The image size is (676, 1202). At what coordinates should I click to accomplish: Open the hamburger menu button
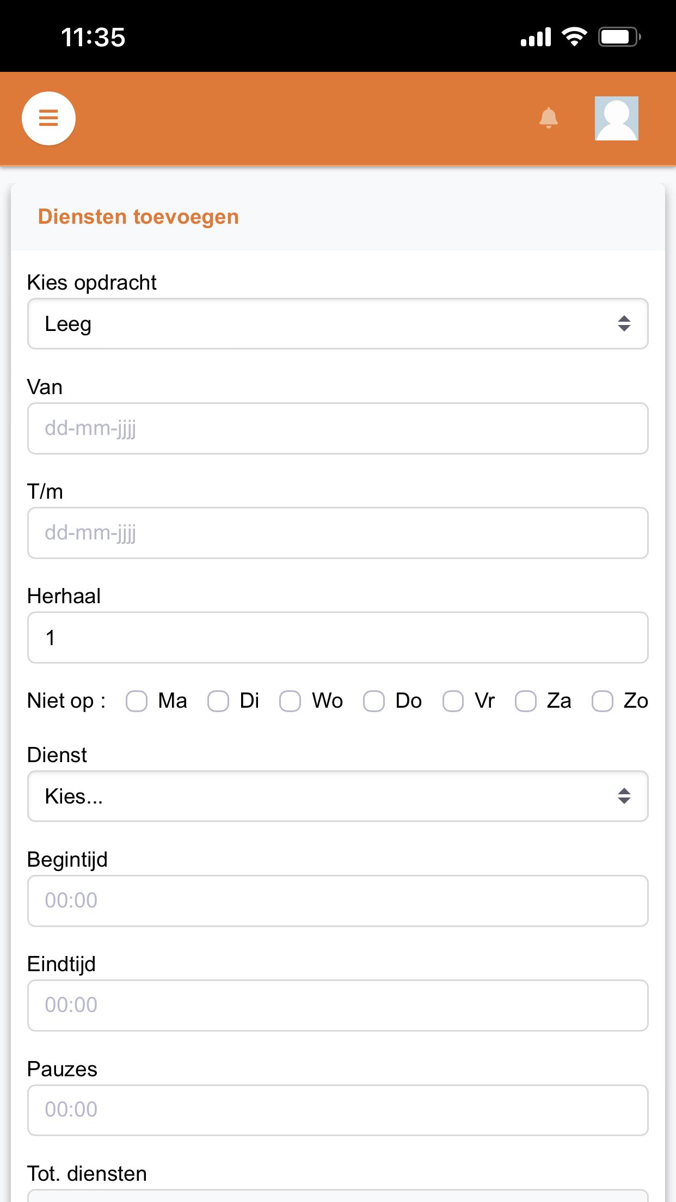click(48, 118)
